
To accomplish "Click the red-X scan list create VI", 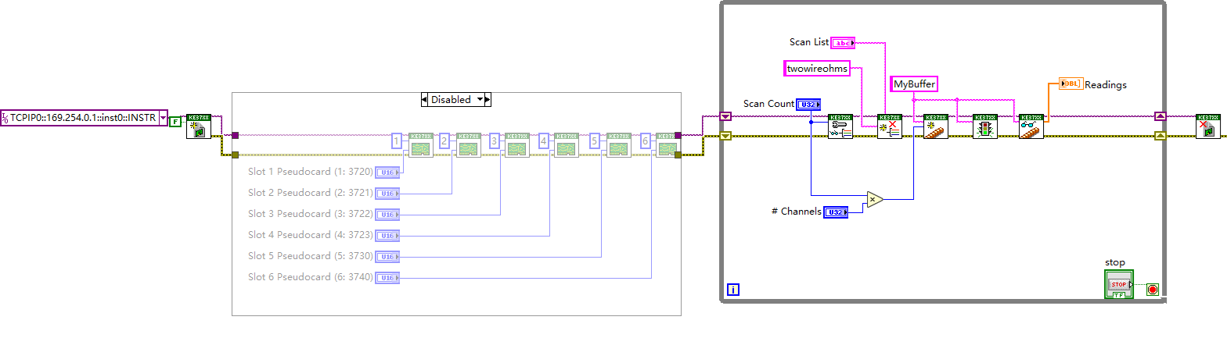I will (x=889, y=126).
